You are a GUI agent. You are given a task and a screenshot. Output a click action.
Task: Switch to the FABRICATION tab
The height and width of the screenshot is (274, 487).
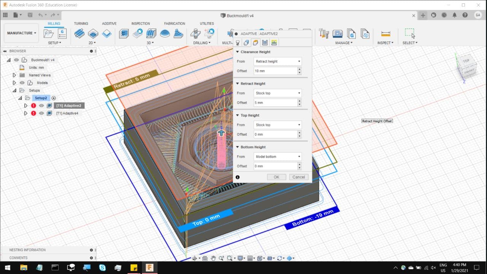click(x=175, y=24)
